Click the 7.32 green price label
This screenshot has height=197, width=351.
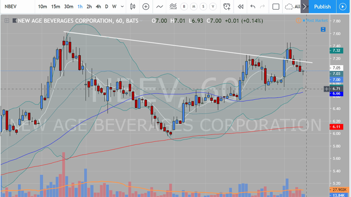click(x=336, y=50)
